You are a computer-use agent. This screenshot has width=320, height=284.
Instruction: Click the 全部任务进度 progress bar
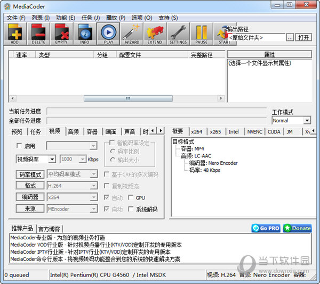coord(156,121)
